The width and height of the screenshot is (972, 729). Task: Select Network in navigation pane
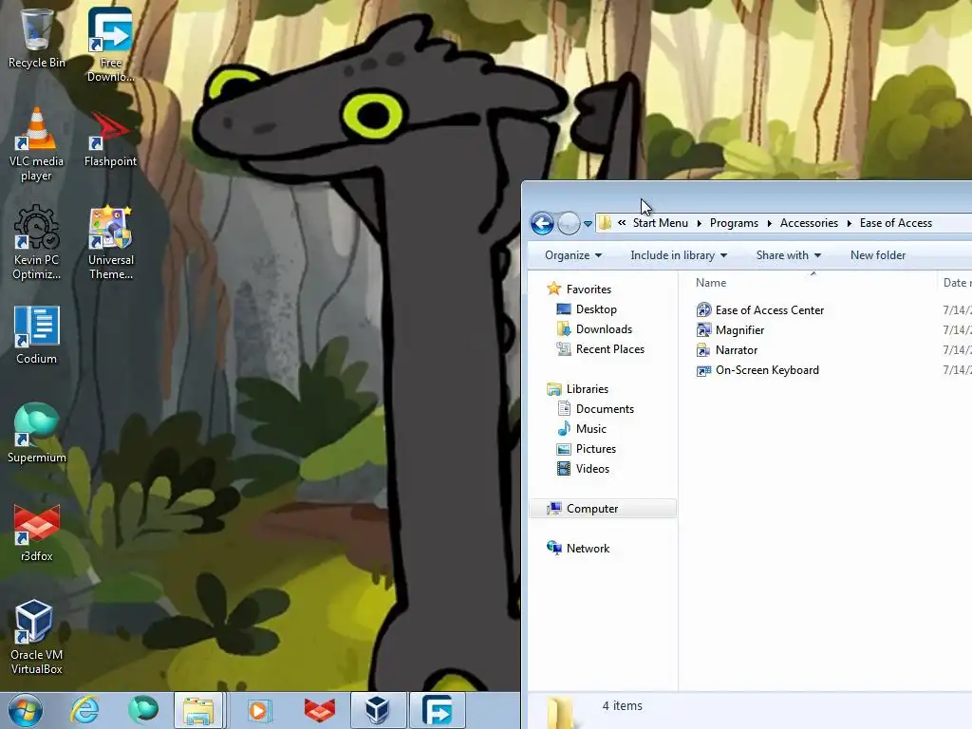coord(578,548)
